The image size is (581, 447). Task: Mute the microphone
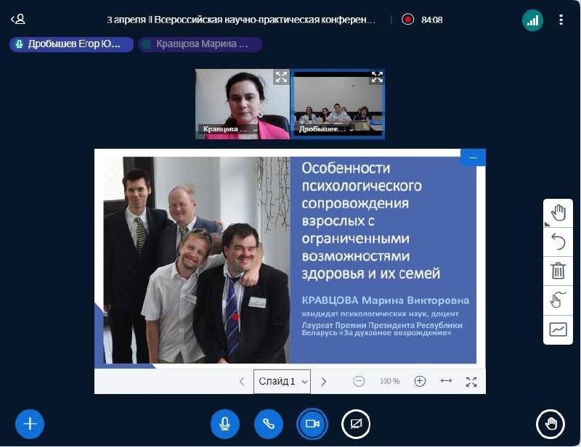pos(224,424)
